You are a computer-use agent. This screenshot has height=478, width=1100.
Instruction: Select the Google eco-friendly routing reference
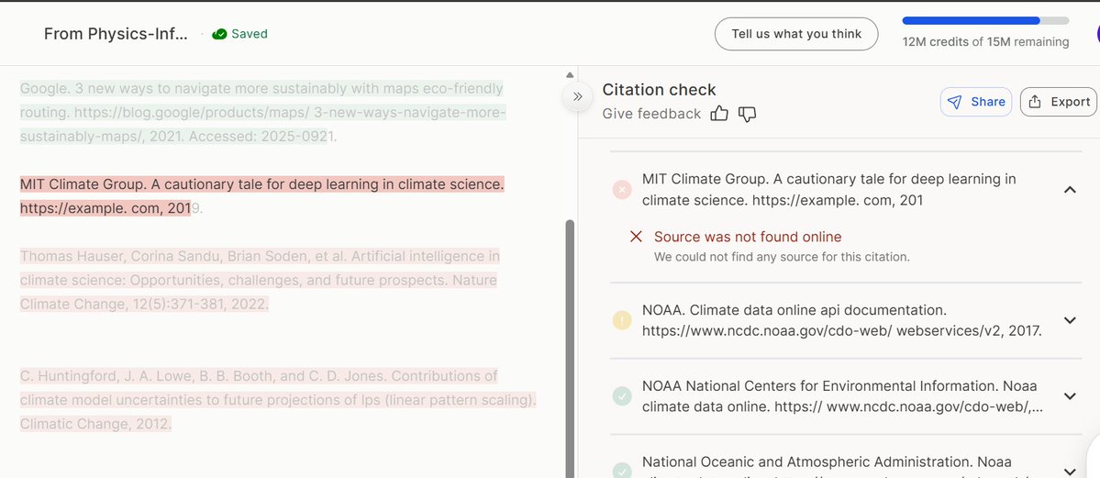[262, 112]
